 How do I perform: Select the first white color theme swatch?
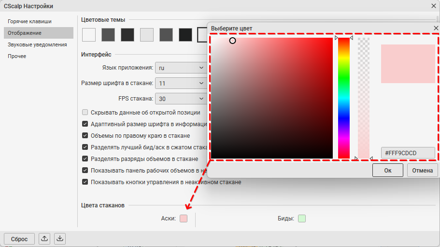89,35
